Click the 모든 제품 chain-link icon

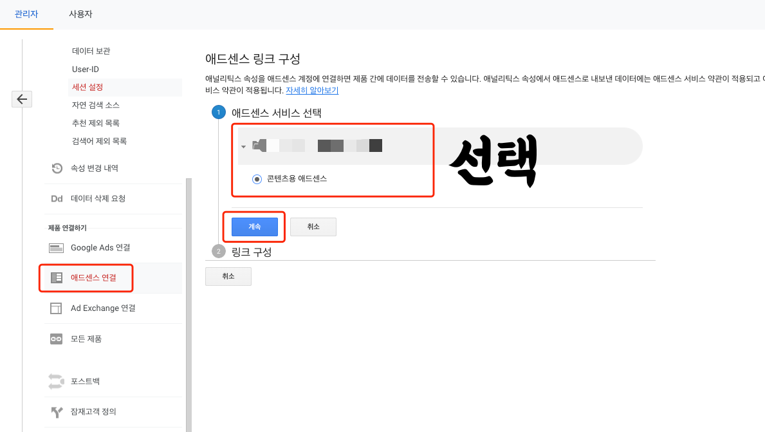55,339
